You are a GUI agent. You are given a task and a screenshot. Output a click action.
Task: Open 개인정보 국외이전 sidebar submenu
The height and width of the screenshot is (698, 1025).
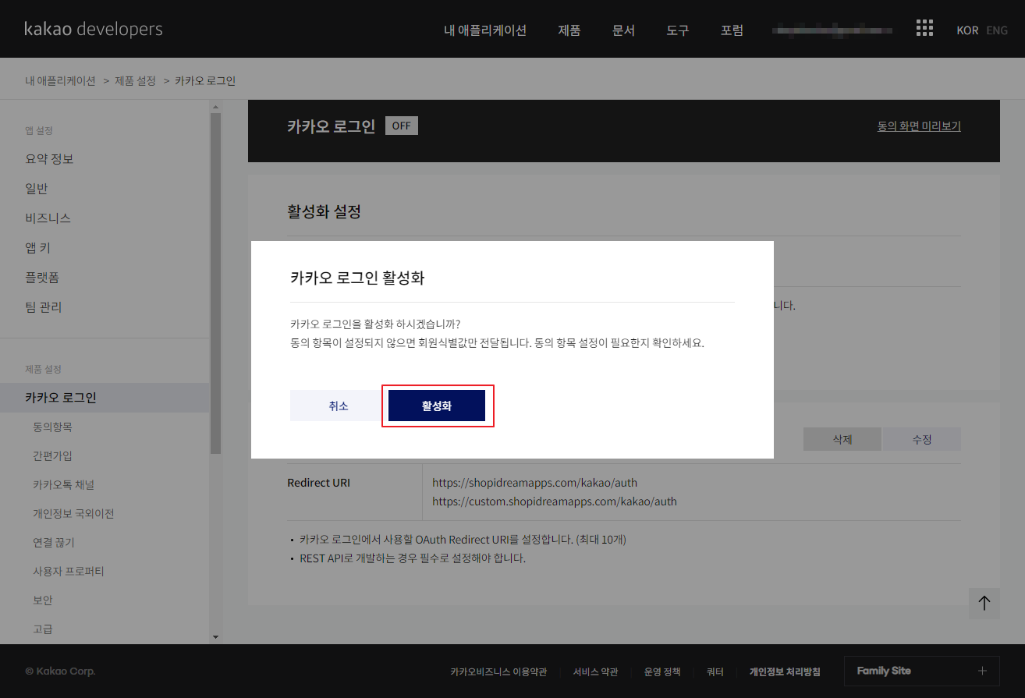point(73,514)
